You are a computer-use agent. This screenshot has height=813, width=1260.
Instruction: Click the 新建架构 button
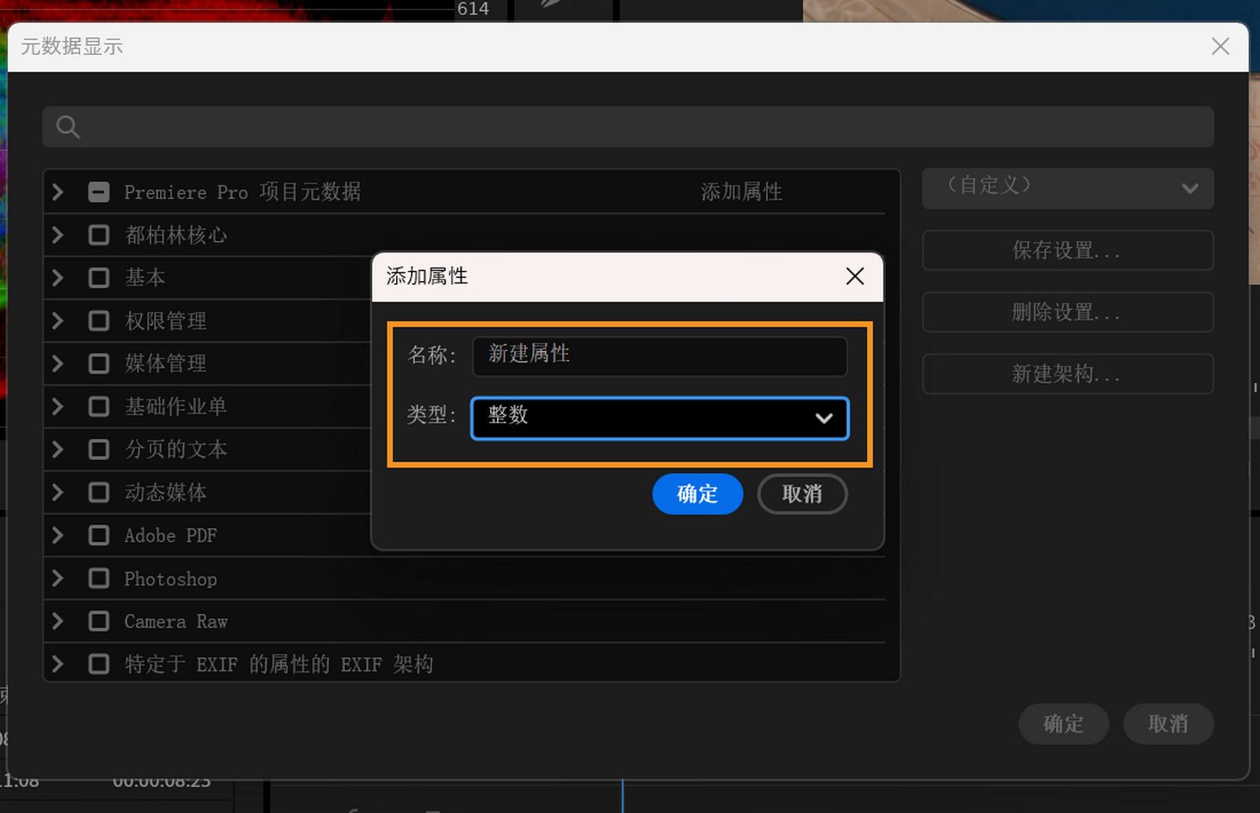pyautogui.click(x=1067, y=374)
